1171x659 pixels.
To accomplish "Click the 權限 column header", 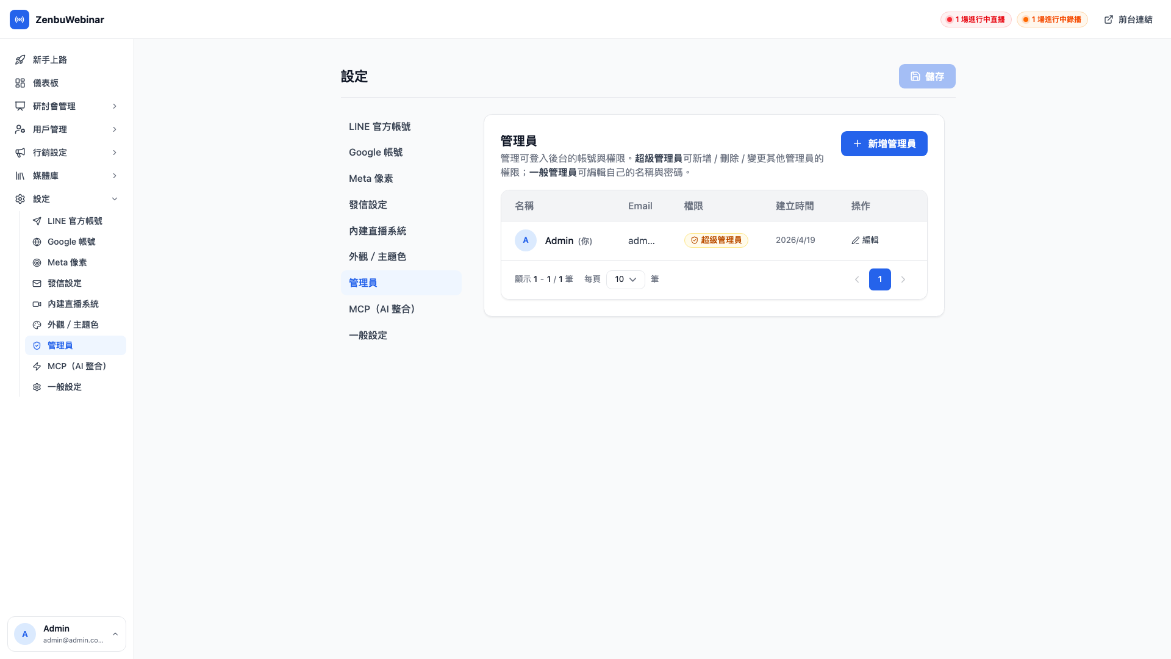I will pyautogui.click(x=693, y=206).
